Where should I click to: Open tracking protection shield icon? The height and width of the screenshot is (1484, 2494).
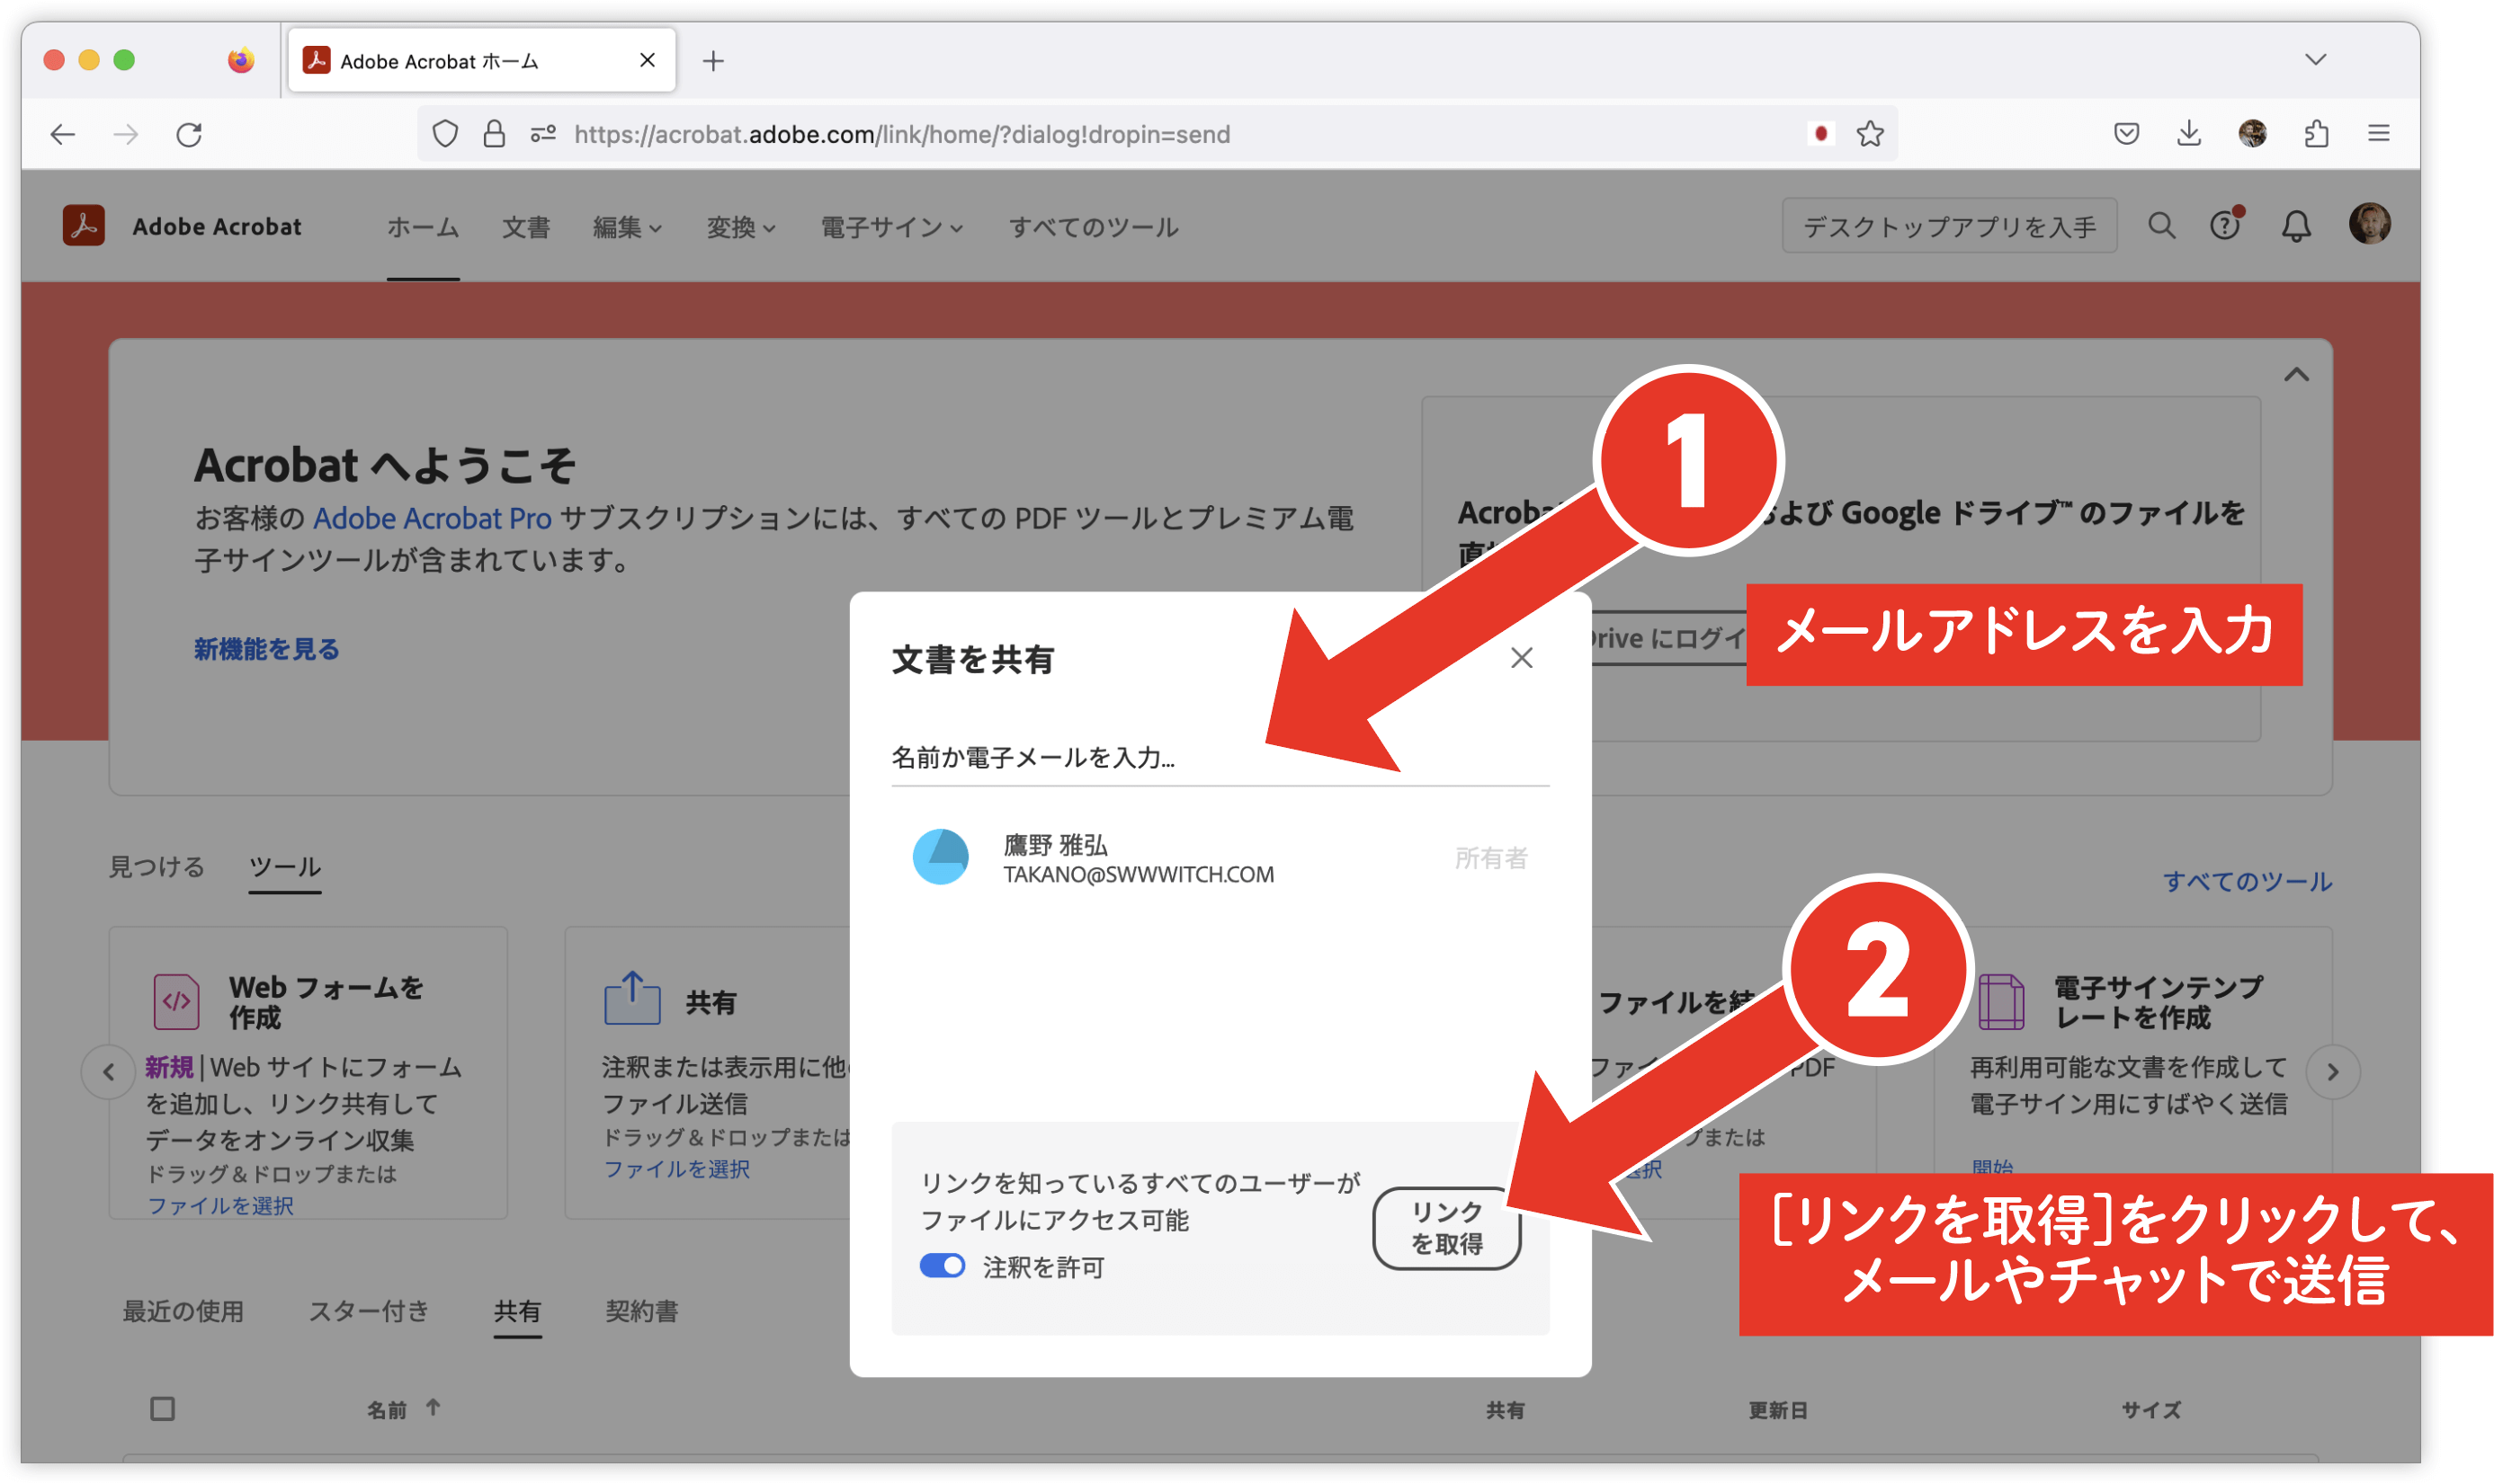[445, 134]
